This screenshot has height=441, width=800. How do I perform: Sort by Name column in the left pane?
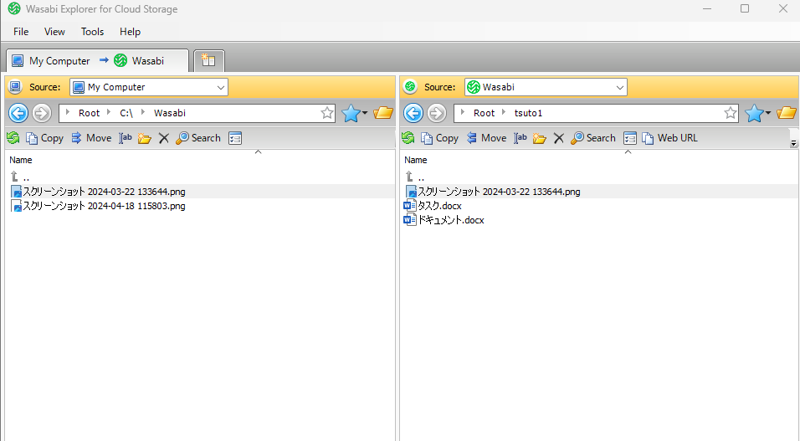(21, 160)
